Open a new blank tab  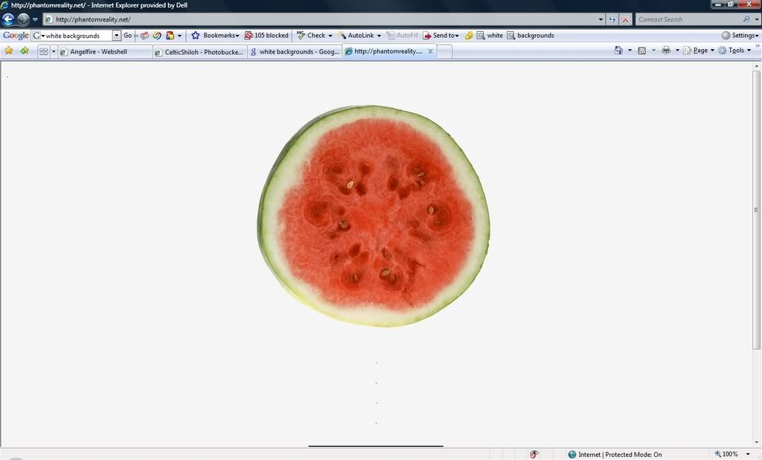pos(445,52)
